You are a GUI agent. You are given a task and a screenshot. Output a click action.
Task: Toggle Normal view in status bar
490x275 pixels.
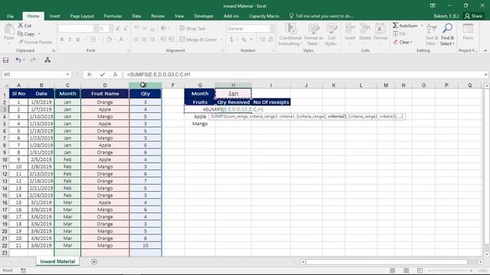392,270
